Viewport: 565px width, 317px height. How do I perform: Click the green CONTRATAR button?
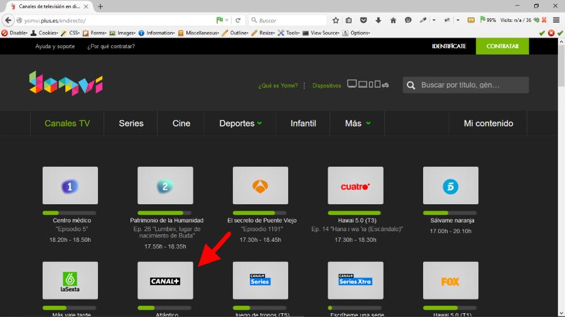(502, 46)
